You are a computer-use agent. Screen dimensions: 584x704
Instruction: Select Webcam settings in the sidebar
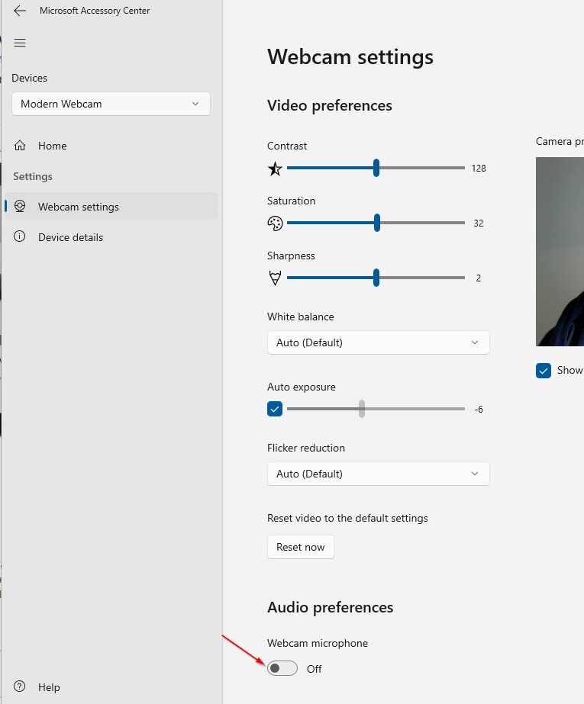pos(111,207)
